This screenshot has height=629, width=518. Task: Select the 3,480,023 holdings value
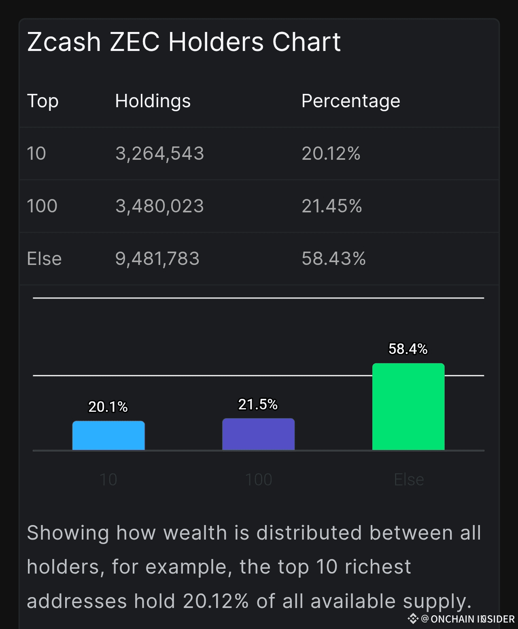click(159, 206)
